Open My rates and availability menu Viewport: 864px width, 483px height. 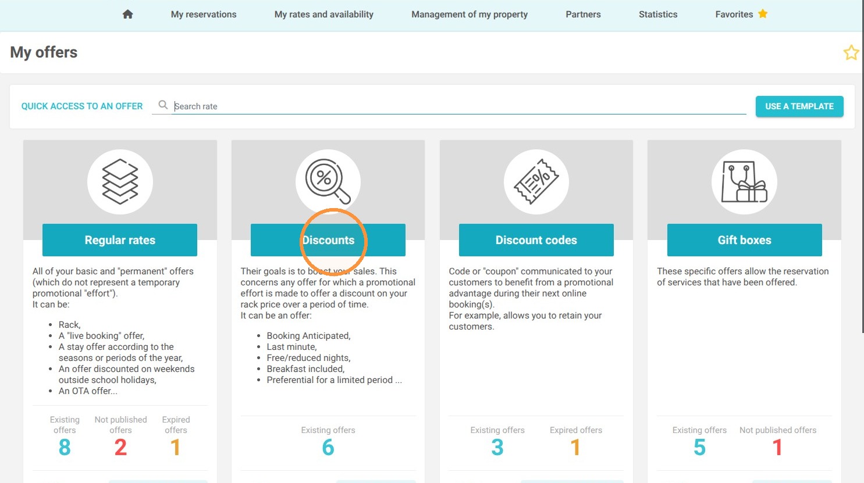pyautogui.click(x=324, y=14)
